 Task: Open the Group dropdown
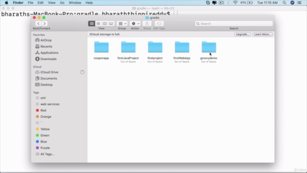tap(122, 24)
